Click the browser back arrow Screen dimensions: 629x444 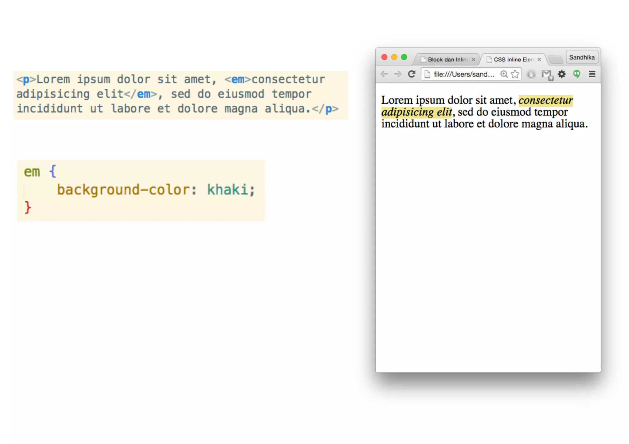coord(384,74)
